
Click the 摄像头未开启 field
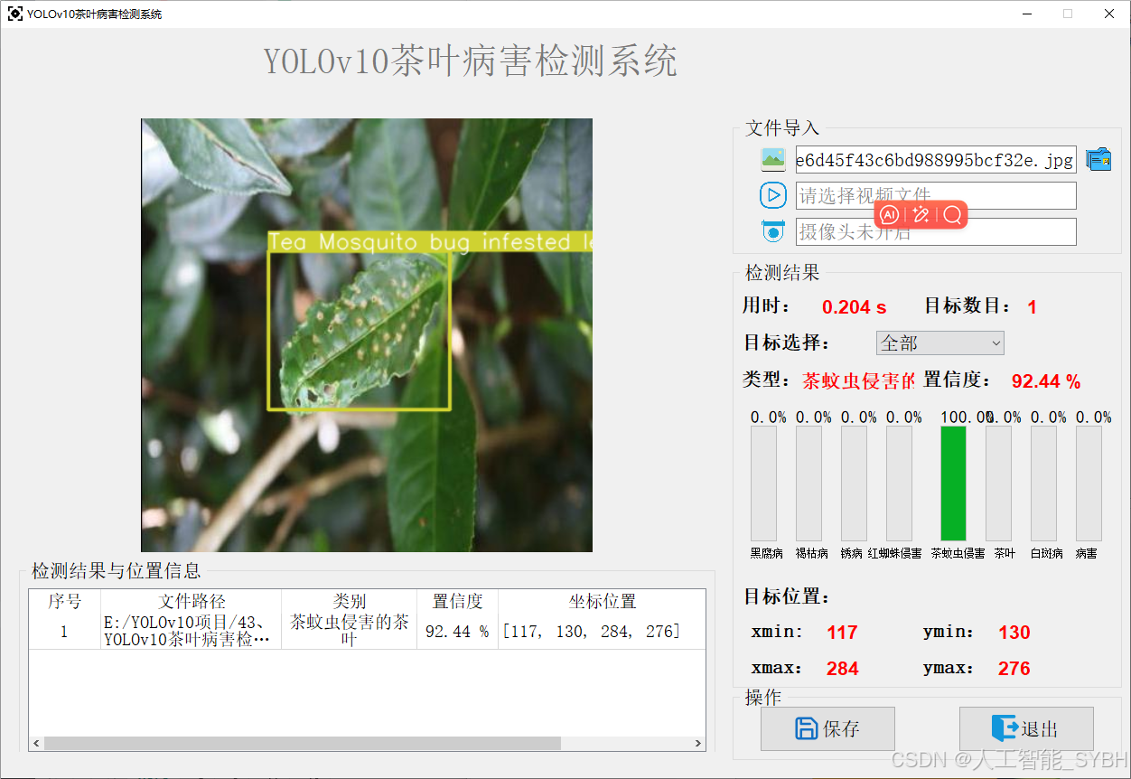point(936,231)
